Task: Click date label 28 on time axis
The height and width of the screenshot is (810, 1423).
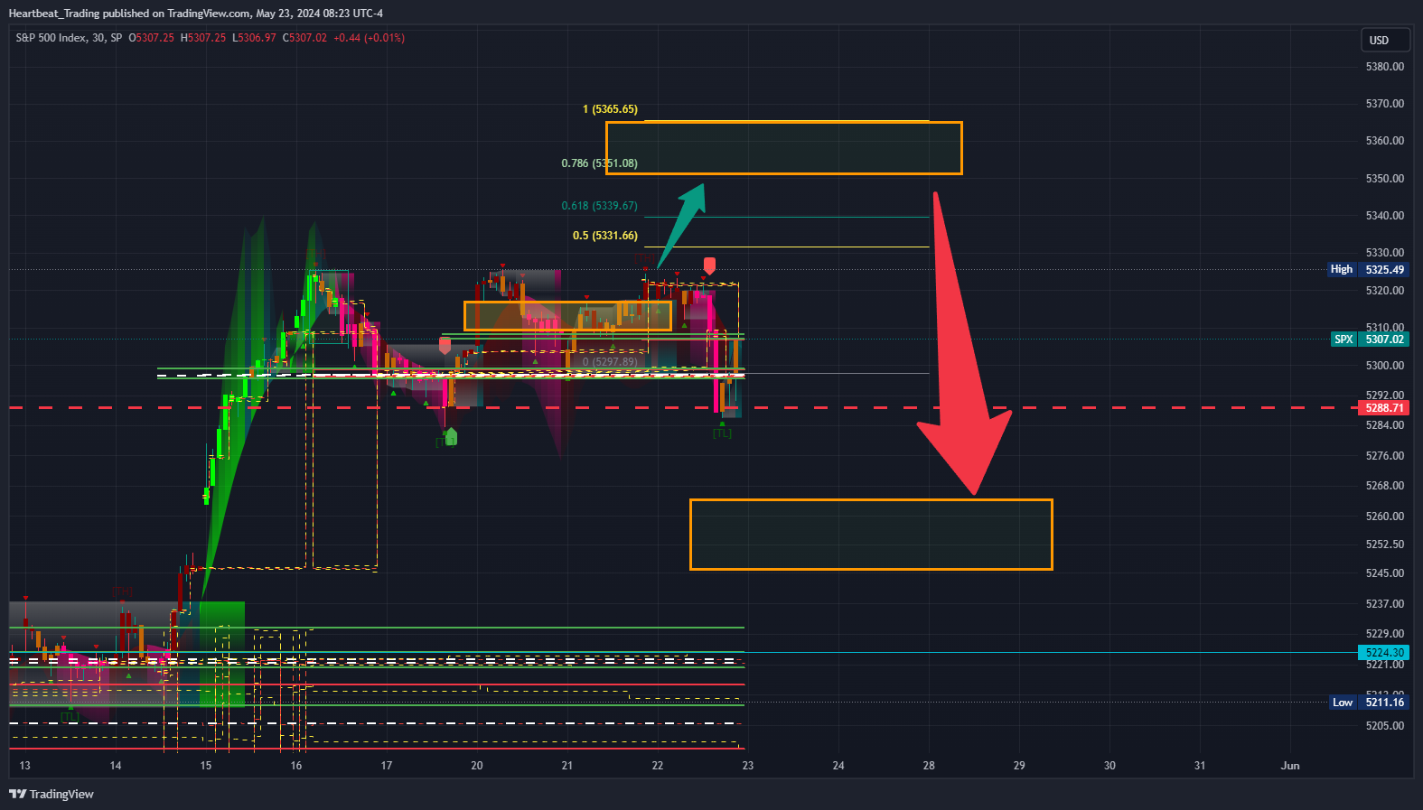Action: [929, 766]
